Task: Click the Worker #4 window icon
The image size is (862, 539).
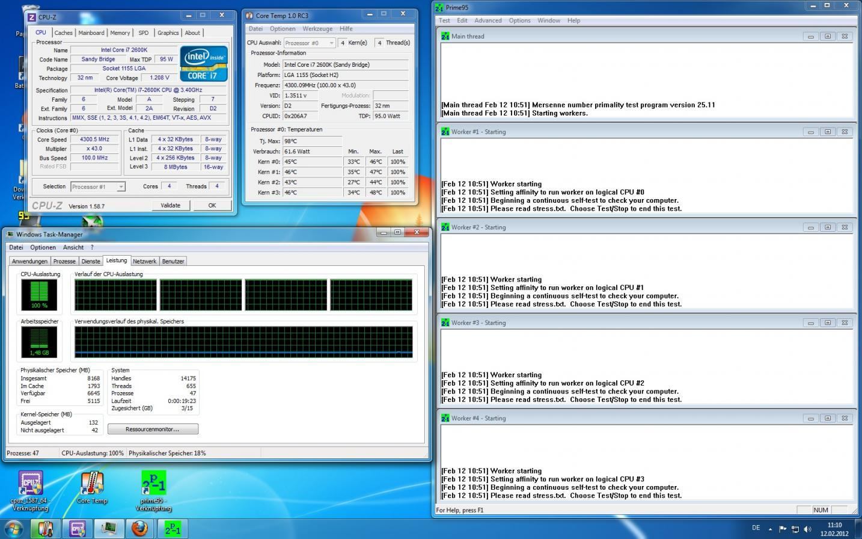Action: (445, 418)
